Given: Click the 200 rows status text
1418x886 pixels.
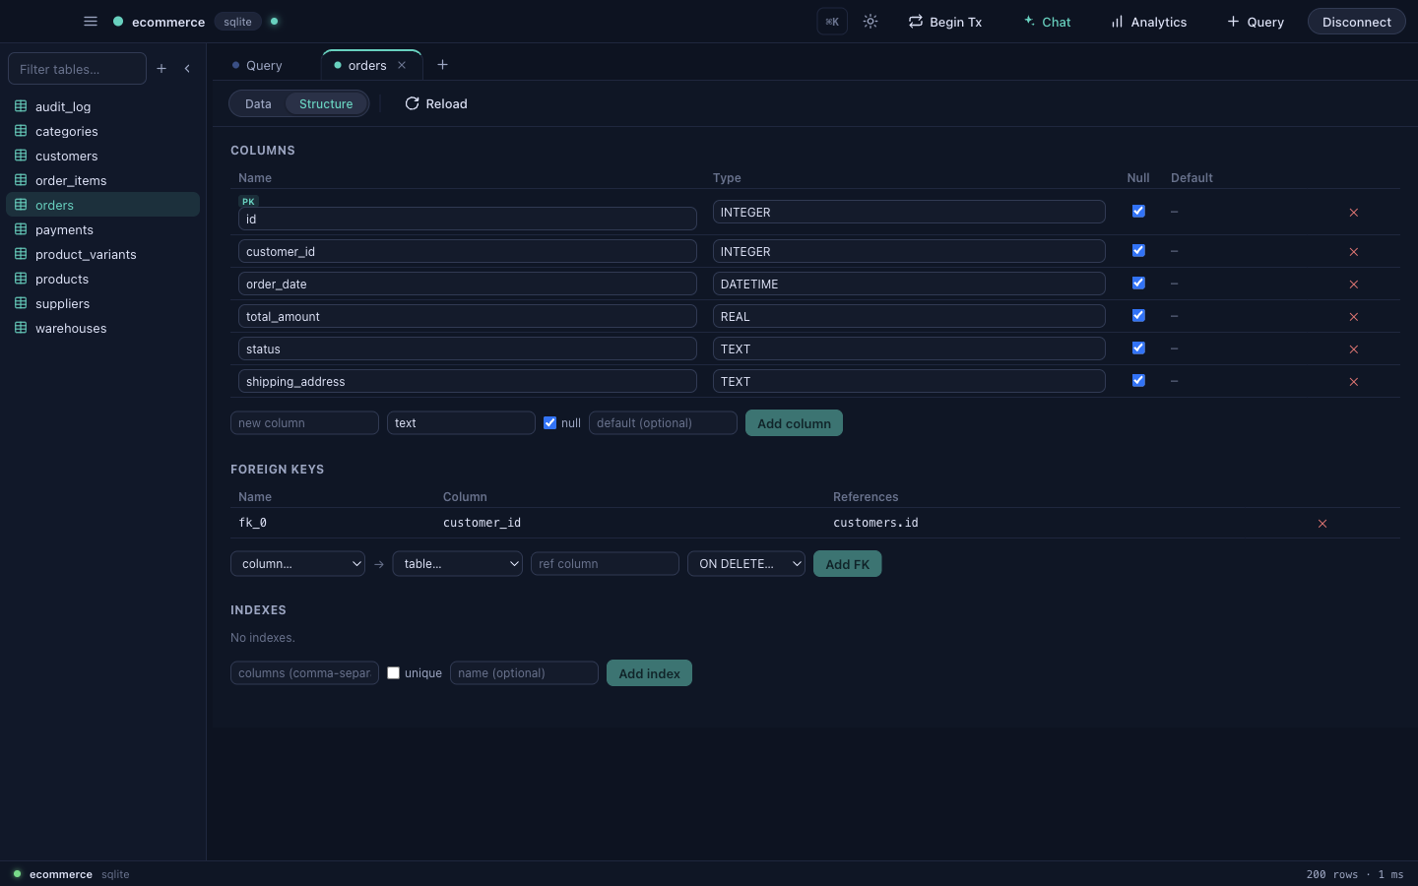Looking at the screenshot, I should (1332, 874).
